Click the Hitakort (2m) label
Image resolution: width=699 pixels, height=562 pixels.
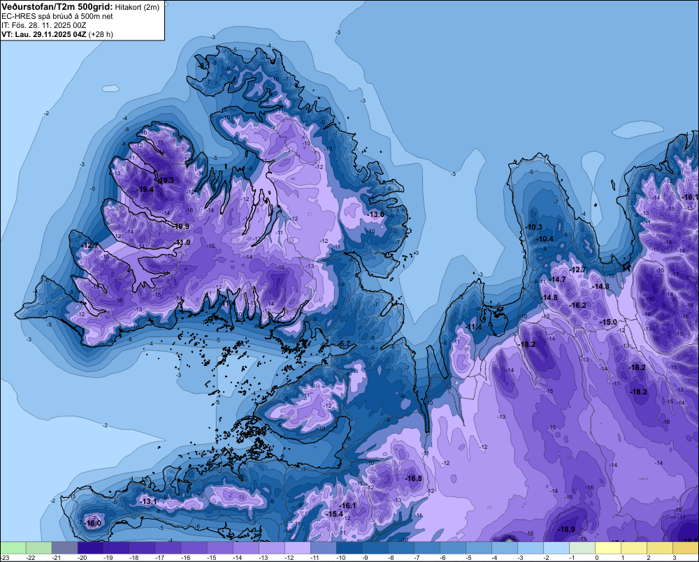(x=137, y=7)
